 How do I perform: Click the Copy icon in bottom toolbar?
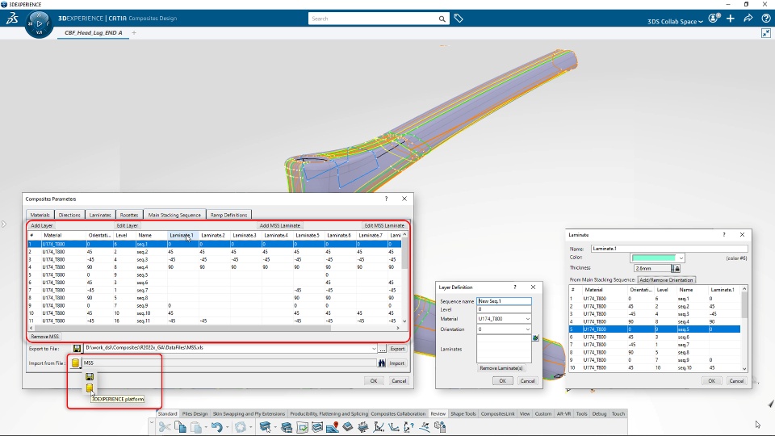point(180,426)
